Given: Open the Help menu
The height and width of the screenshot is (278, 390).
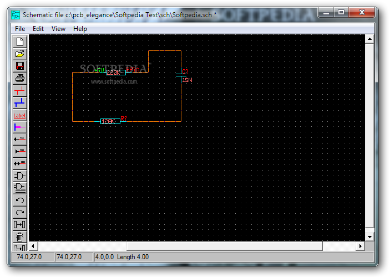Looking at the screenshot, I should click(x=80, y=29).
